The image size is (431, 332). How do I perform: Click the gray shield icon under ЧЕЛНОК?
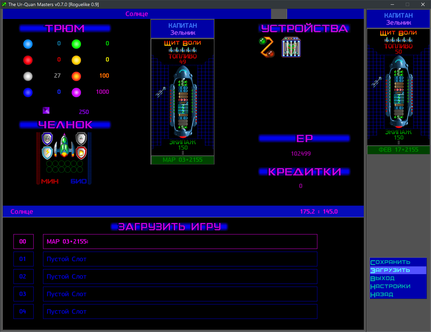pyautogui.click(x=81, y=139)
